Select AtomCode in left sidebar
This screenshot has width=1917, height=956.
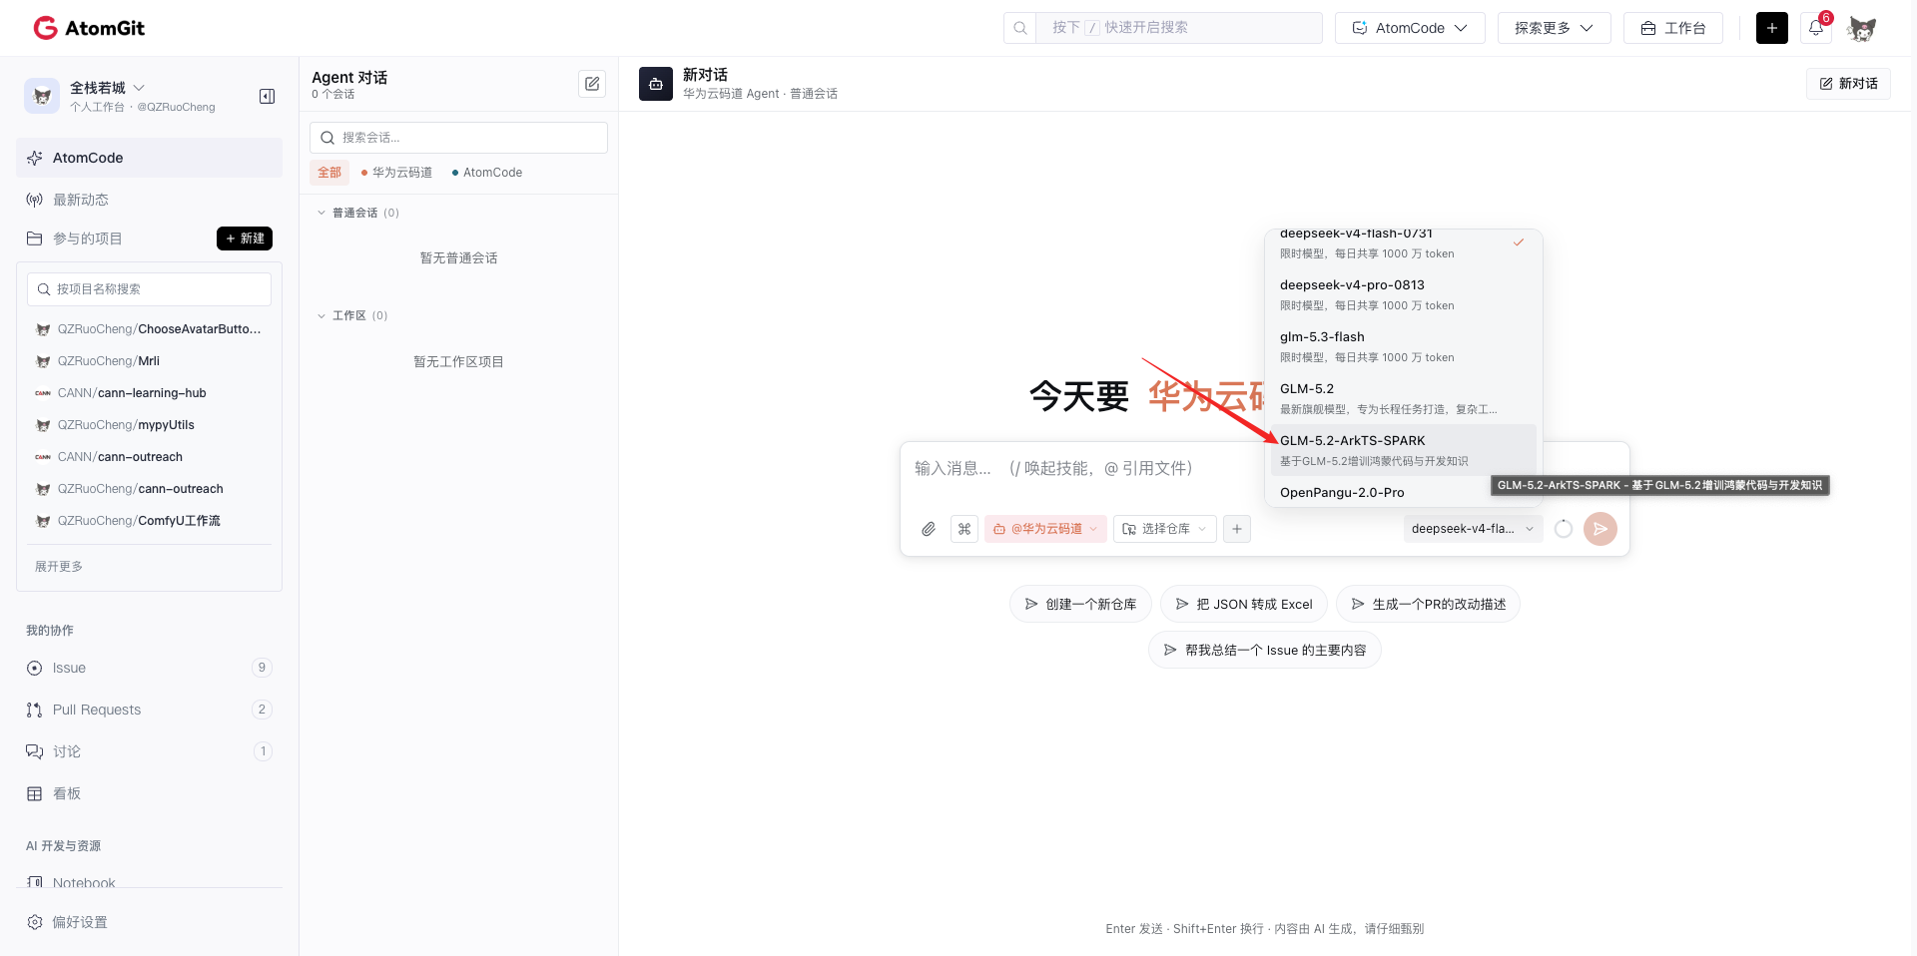click(149, 158)
